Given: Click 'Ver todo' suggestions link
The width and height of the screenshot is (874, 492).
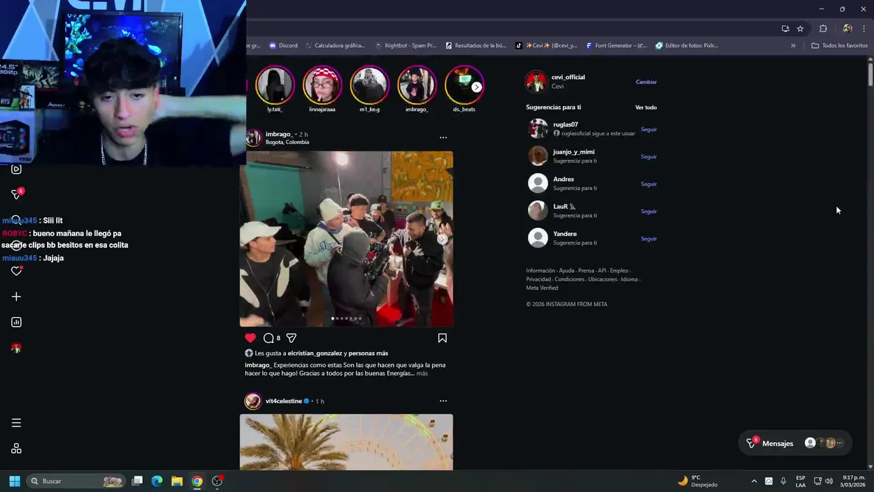Looking at the screenshot, I should click(x=646, y=107).
